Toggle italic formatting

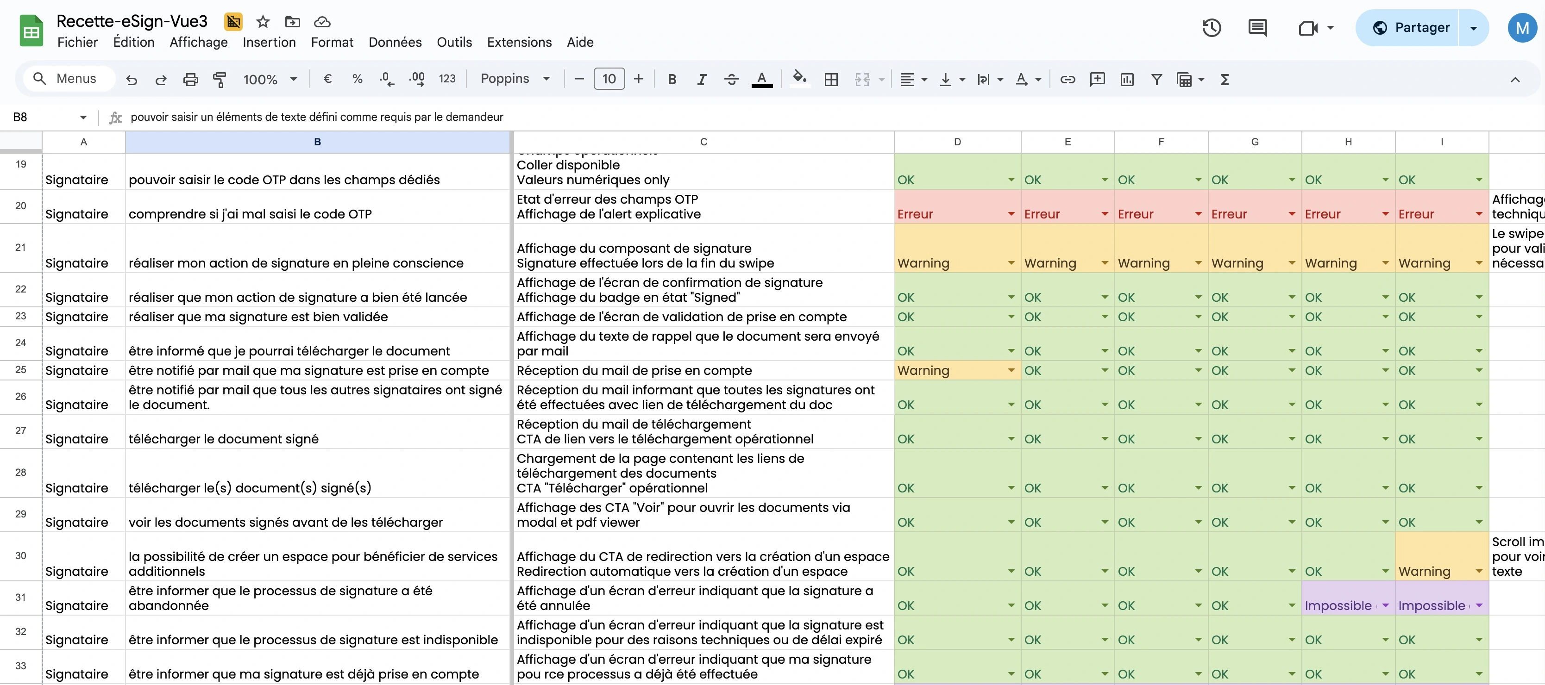[x=702, y=79]
